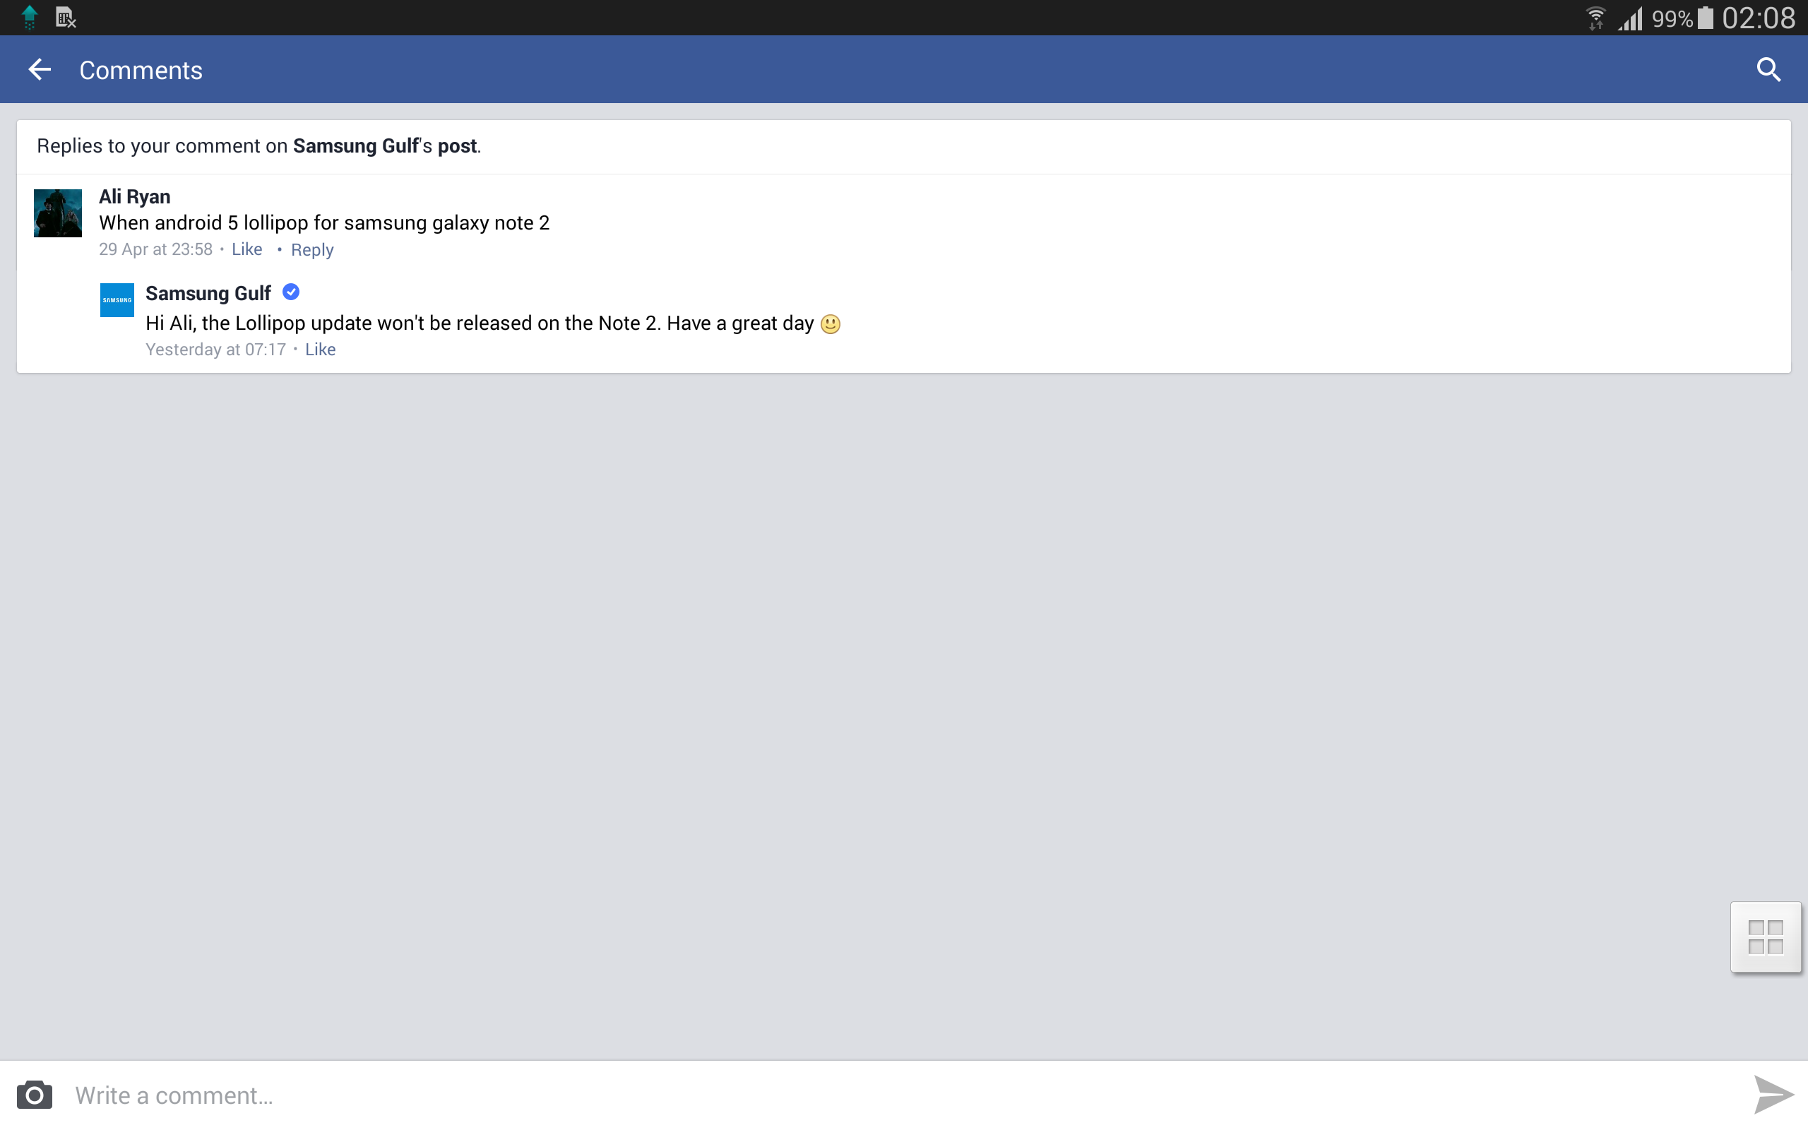Tap the signal strength icon
Image resolution: width=1808 pixels, height=1130 pixels.
pyautogui.click(x=1615, y=17)
